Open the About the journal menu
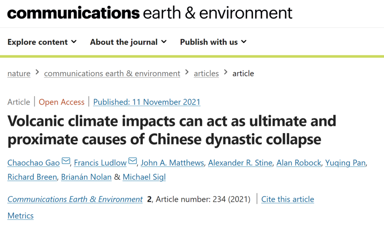The image size is (384, 225). (128, 42)
